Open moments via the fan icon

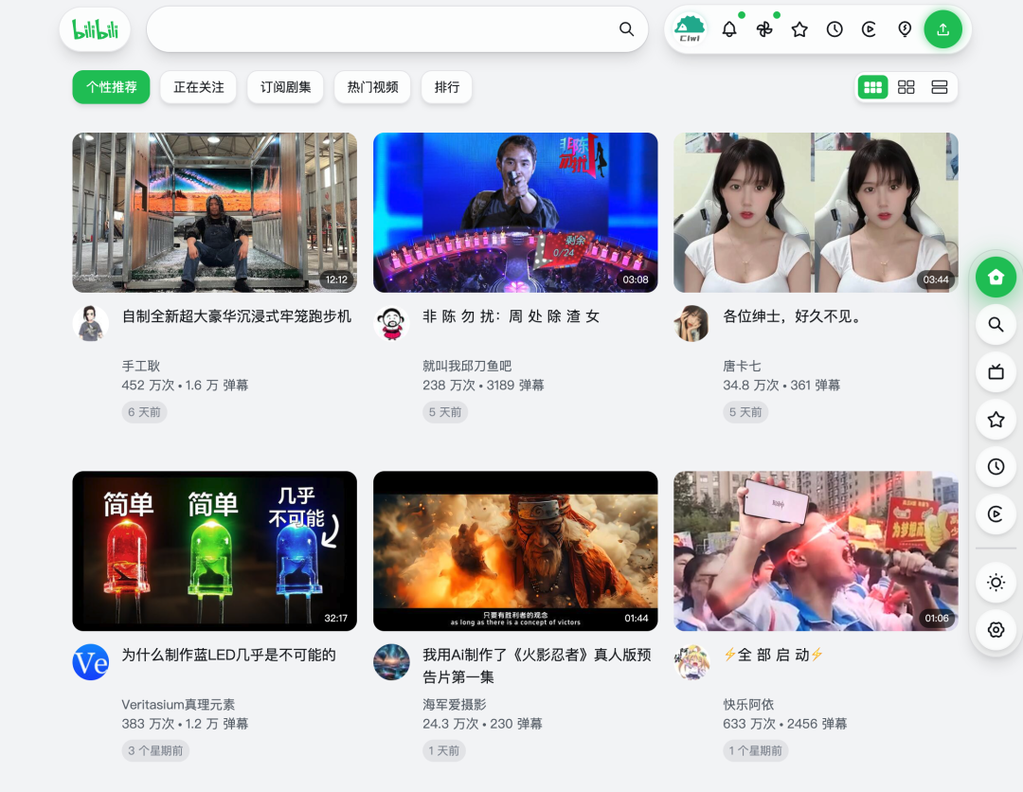(764, 29)
